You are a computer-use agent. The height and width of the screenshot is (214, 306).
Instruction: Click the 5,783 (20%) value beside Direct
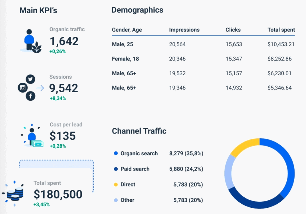[188, 185]
